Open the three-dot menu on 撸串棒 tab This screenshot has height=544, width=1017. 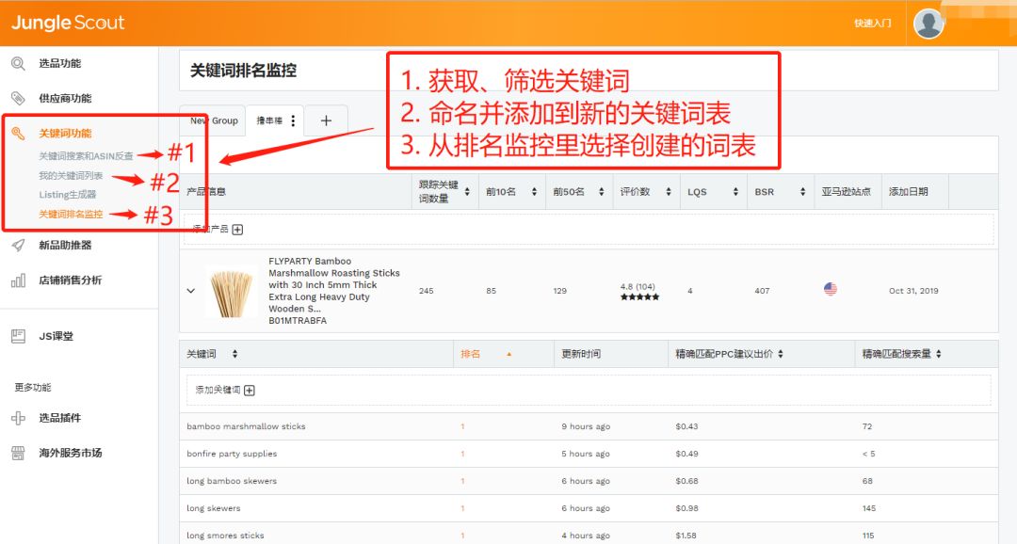[293, 121]
